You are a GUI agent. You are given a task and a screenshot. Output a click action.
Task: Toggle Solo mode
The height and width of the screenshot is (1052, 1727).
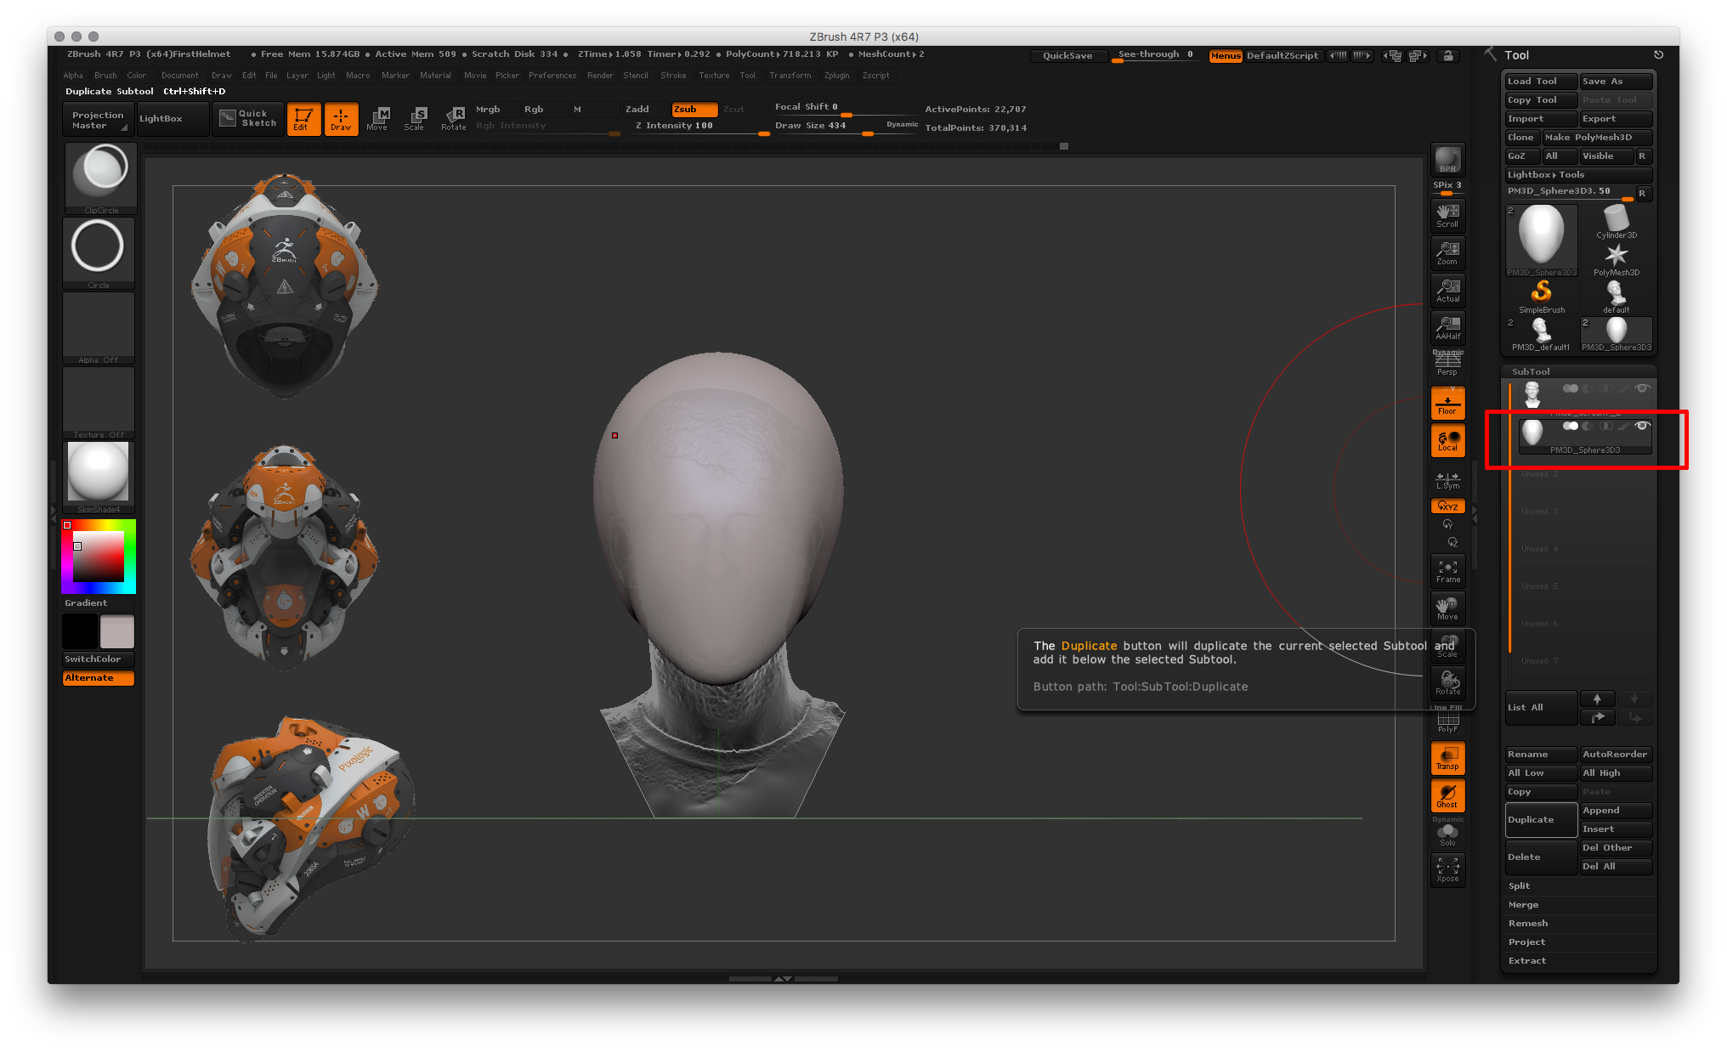point(1447,834)
